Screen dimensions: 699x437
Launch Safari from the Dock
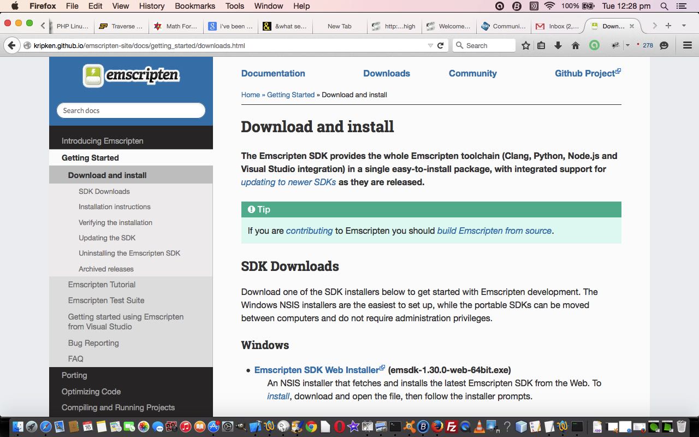point(46,427)
